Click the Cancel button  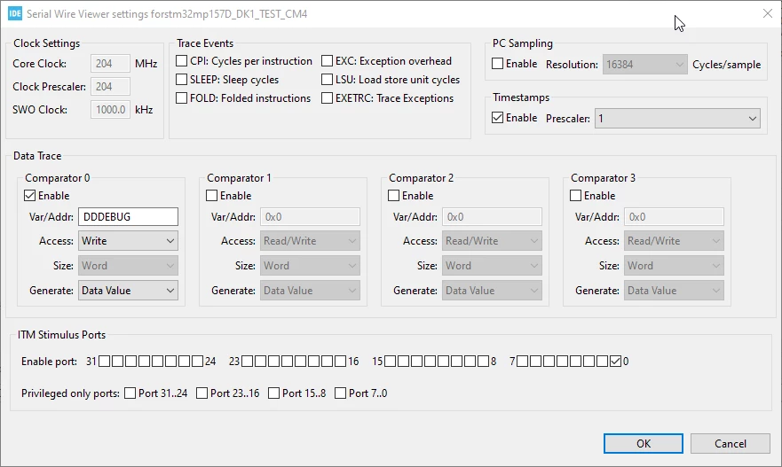pyautogui.click(x=731, y=444)
